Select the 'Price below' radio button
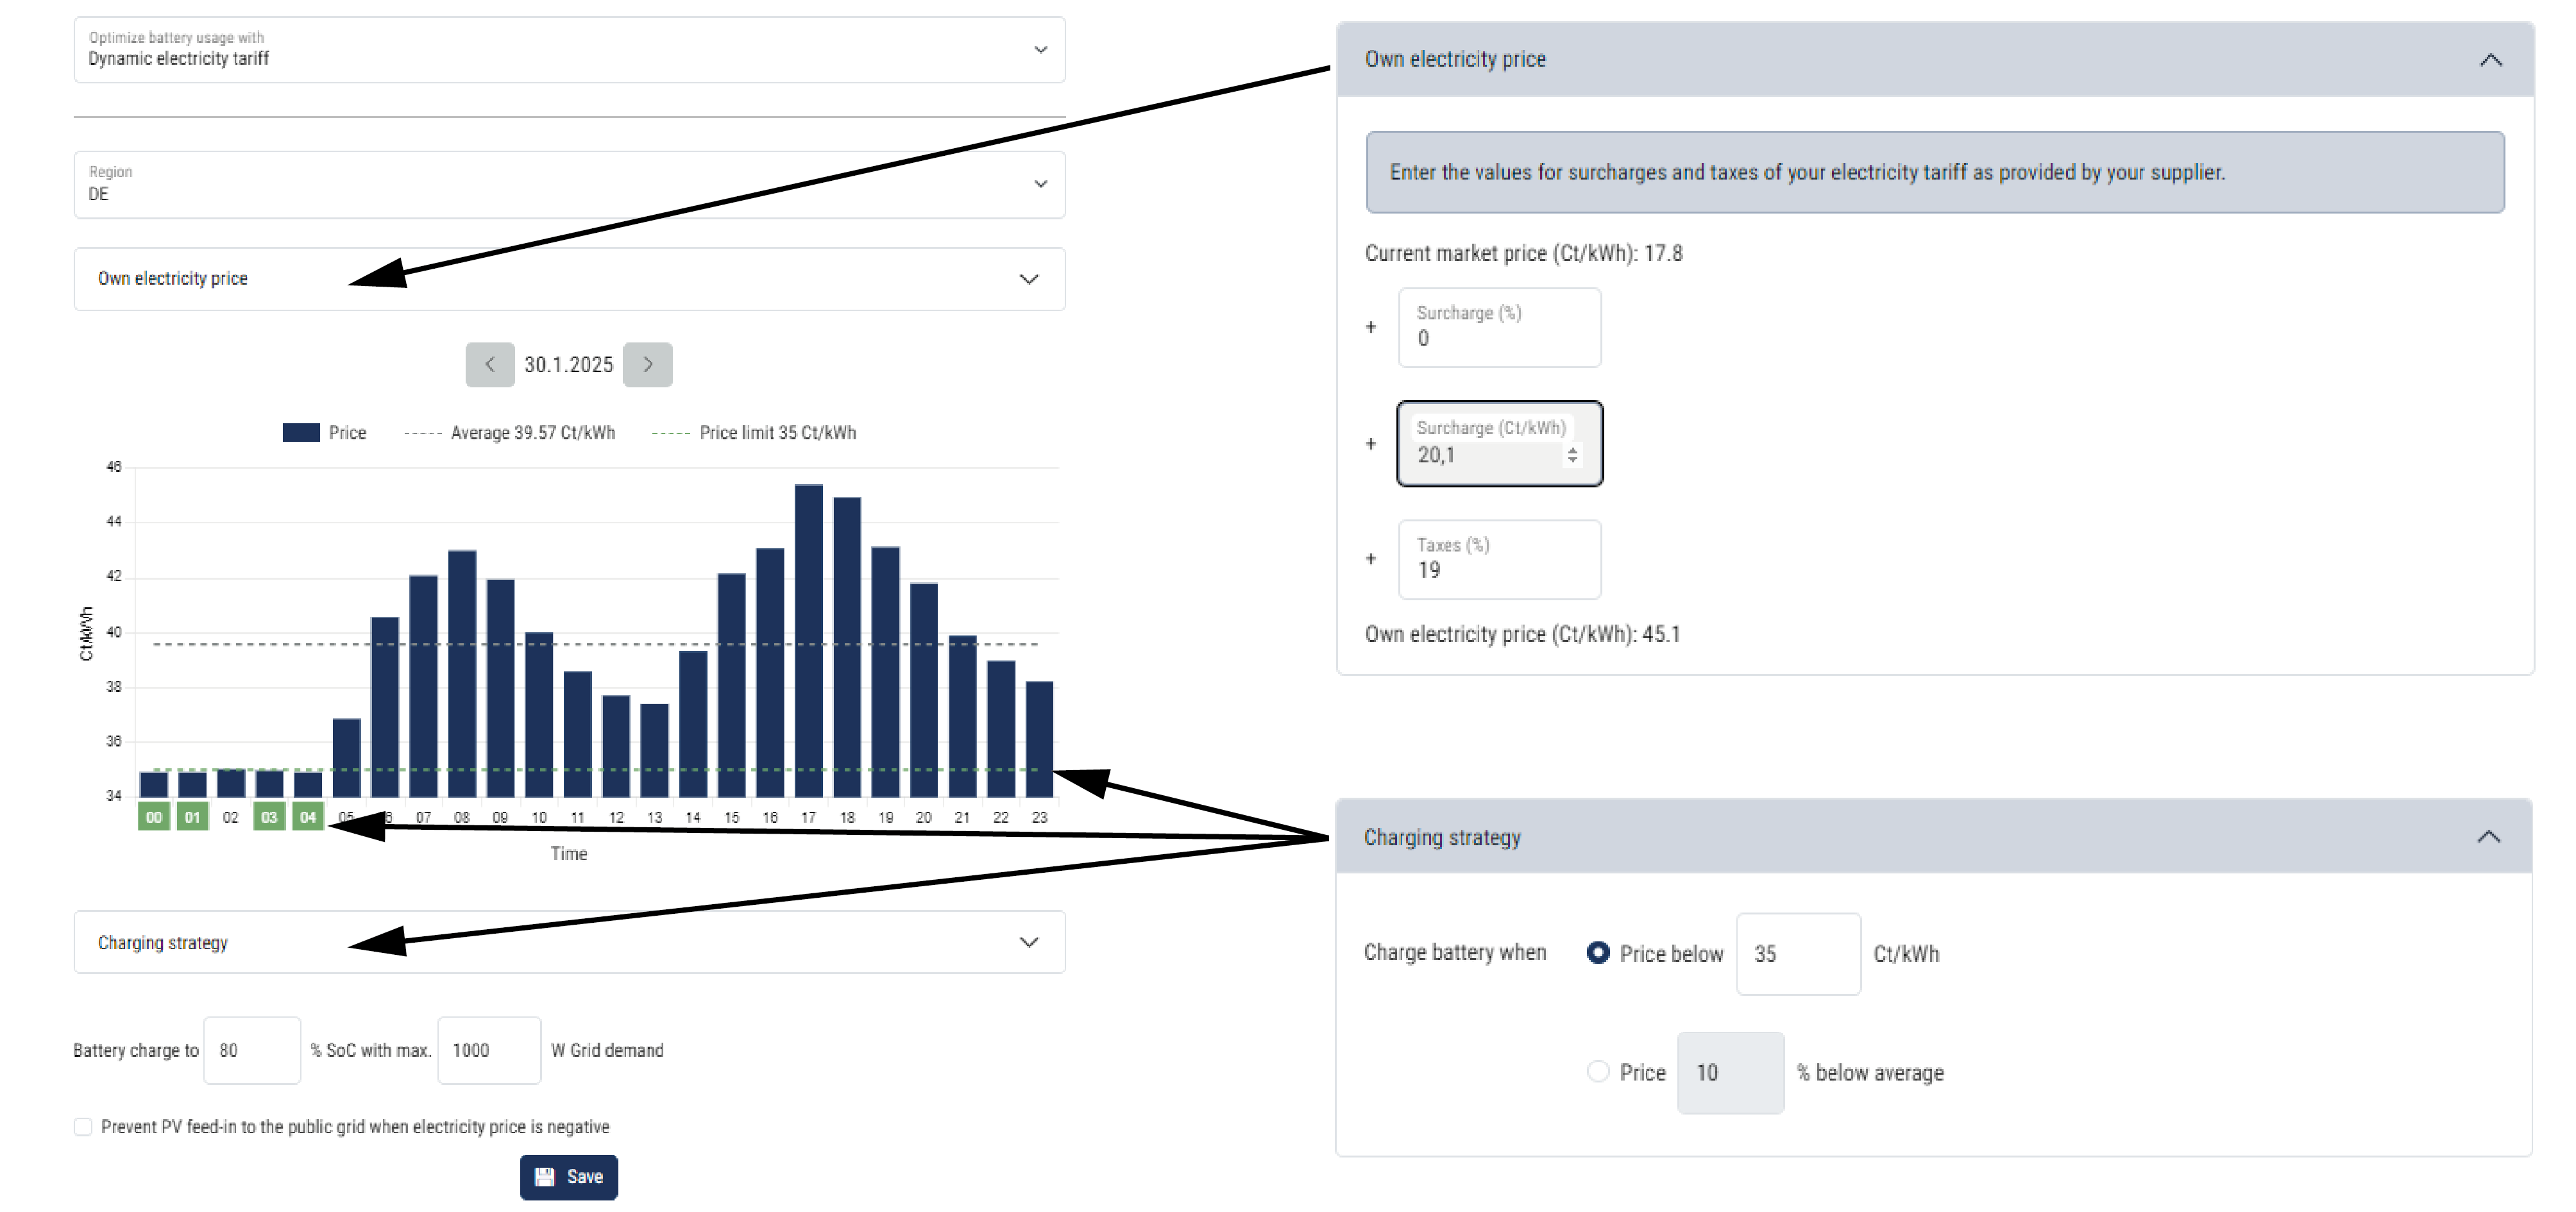The image size is (2576, 1212). click(x=1598, y=953)
